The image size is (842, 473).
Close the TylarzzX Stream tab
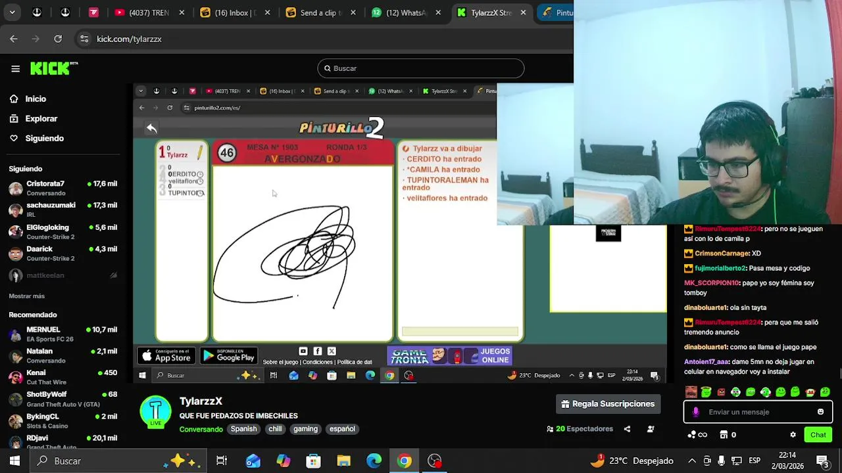[x=523, y=12]
